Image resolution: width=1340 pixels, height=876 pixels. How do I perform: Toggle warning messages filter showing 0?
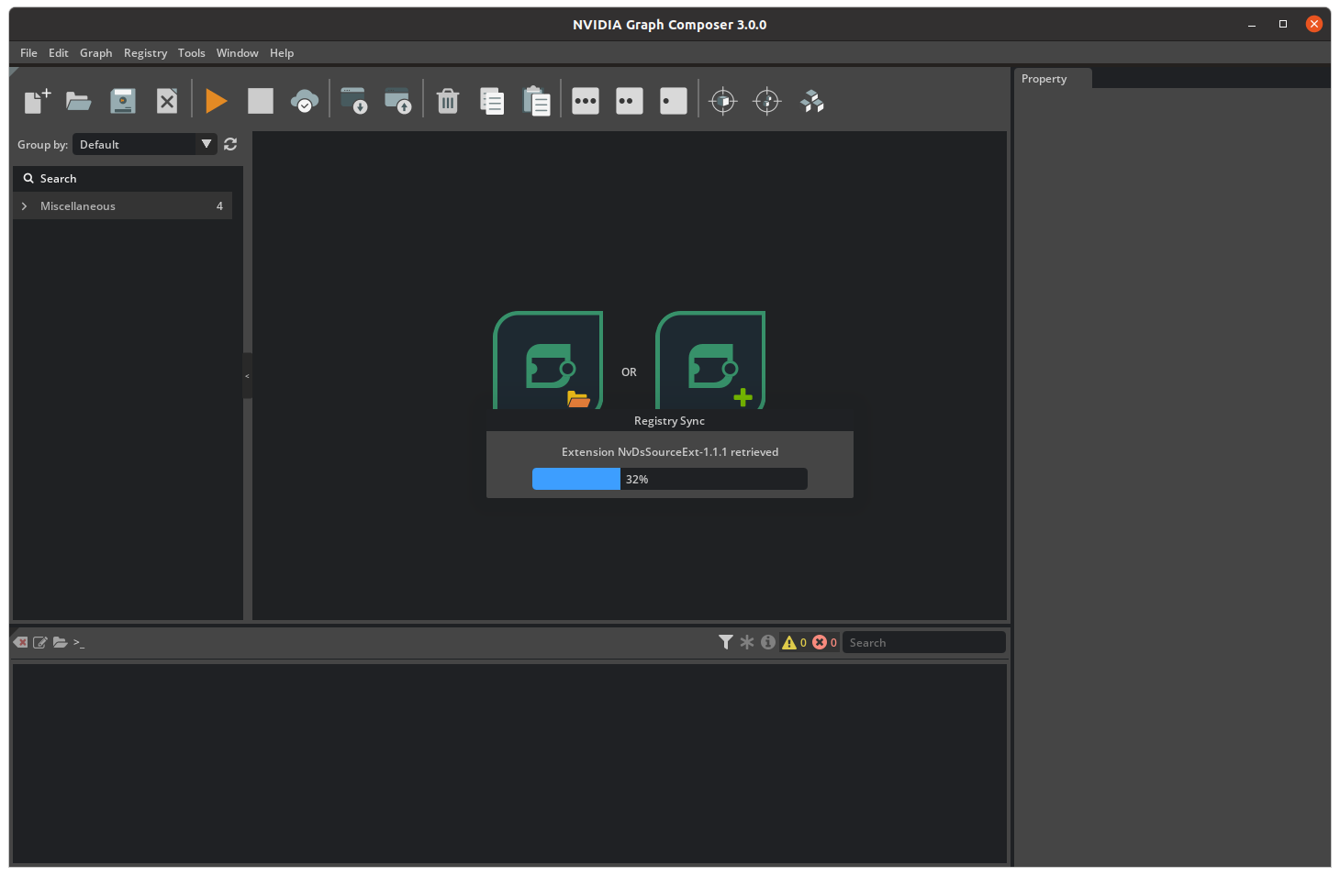(794, 642)
